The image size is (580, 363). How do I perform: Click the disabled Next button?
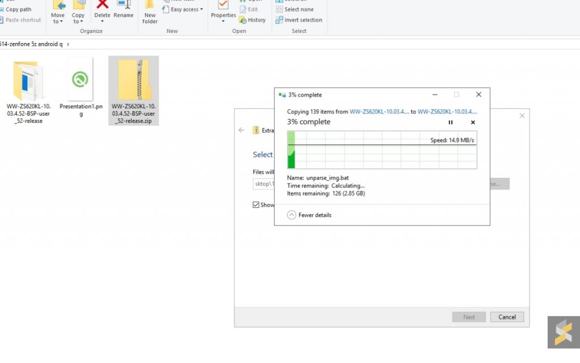tap(468, 317)
